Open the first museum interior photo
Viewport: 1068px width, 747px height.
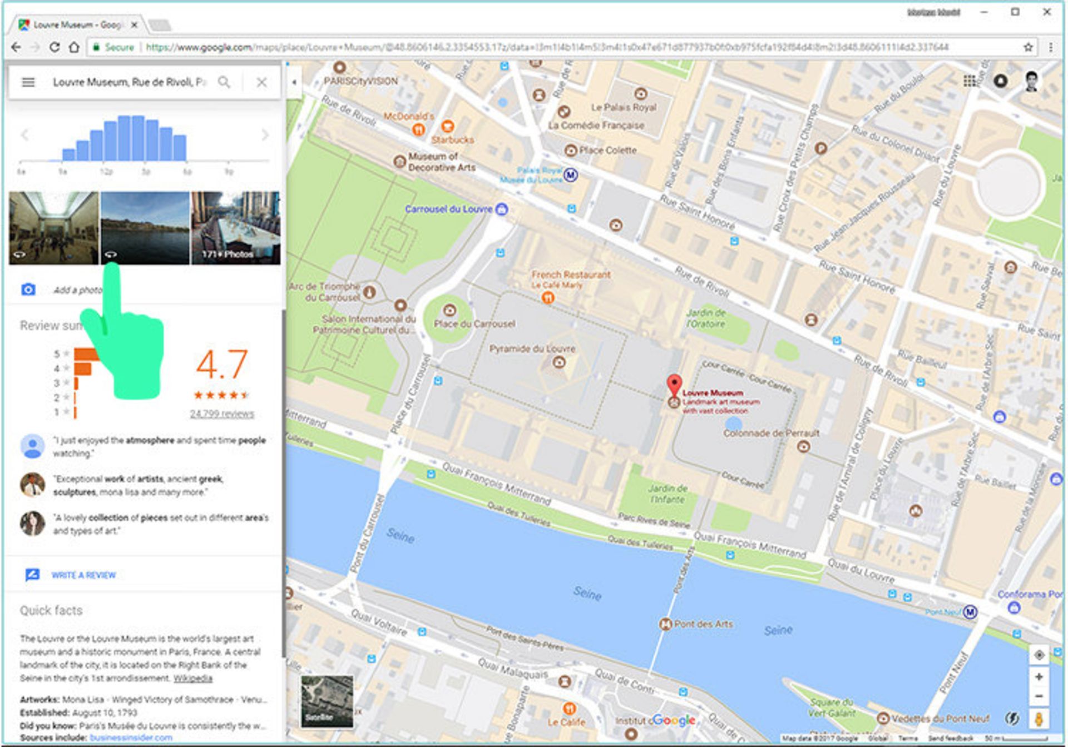(53, 228)
